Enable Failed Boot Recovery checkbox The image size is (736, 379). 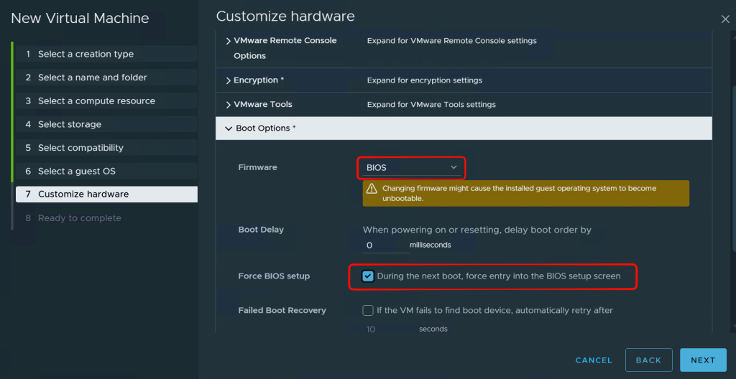(368, 310)
